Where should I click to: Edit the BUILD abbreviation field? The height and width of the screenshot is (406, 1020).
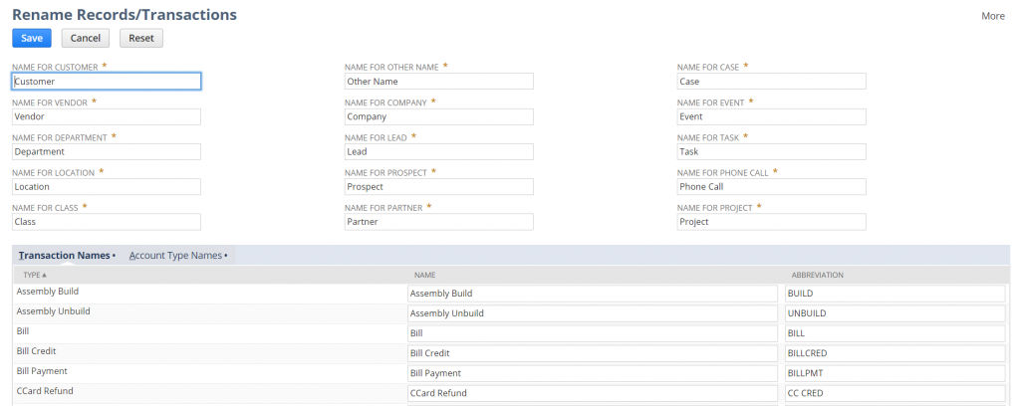[895, 294]
